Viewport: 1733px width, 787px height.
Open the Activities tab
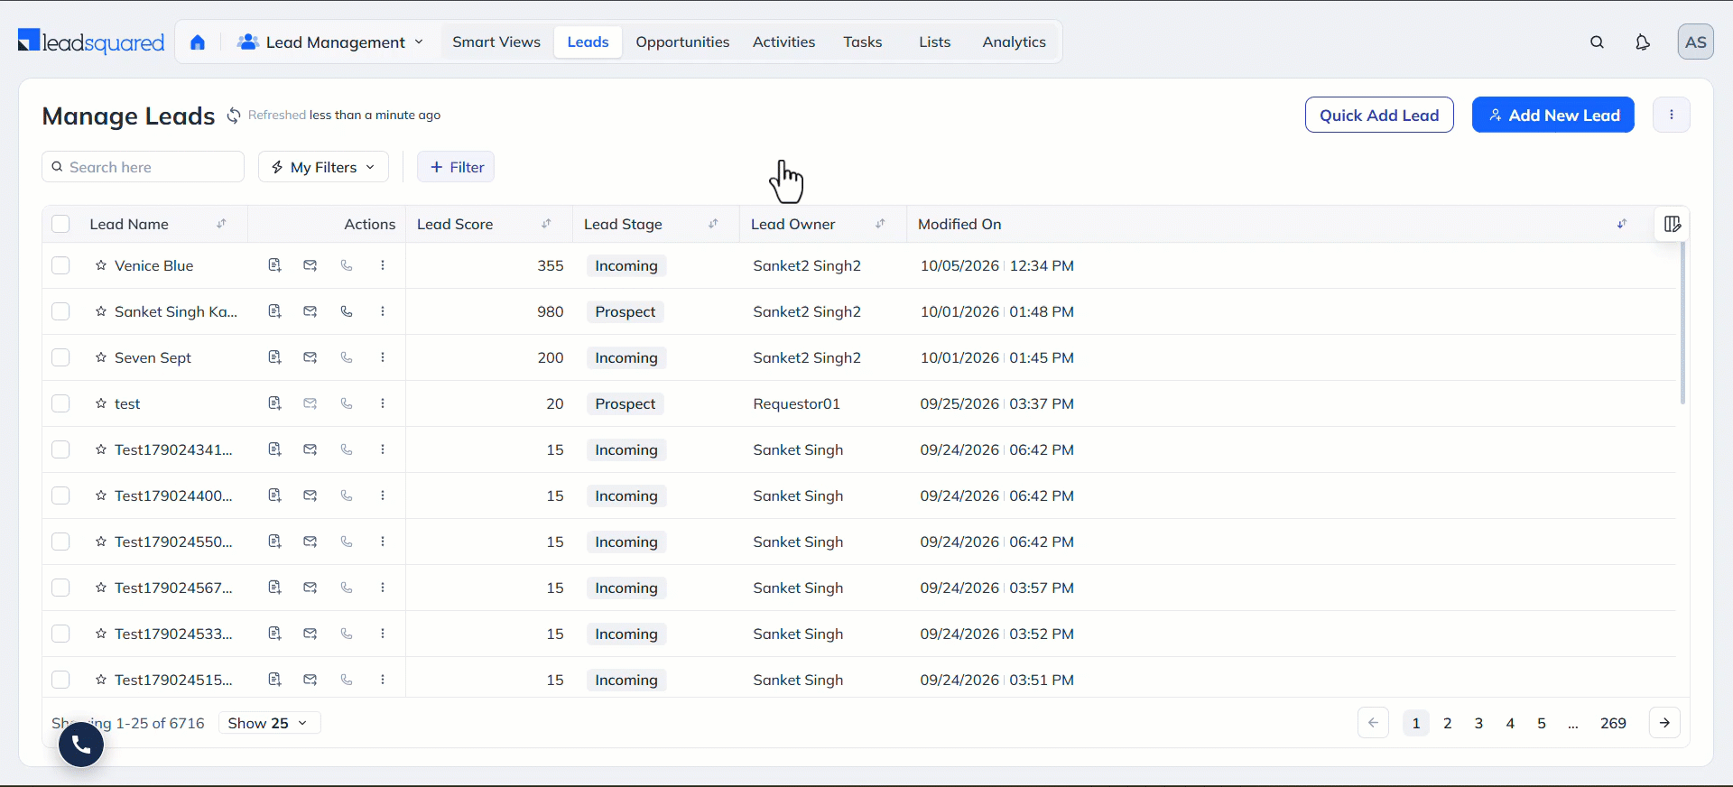(783, 42)
